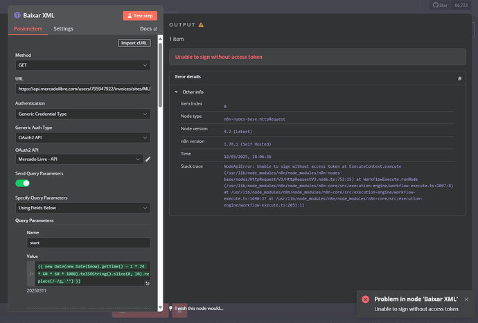Open the Docs link
The width and height of the screenshot is (478, 323).
148,28
